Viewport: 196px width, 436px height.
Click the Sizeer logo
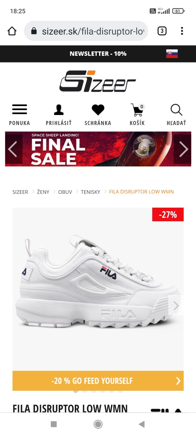click(x=97, y=81)
